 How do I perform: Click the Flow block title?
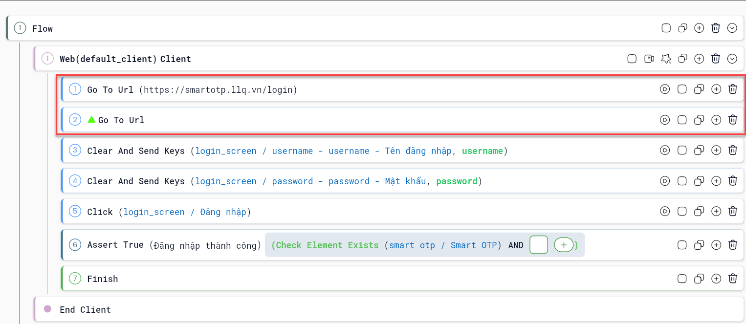coord(43,28)
